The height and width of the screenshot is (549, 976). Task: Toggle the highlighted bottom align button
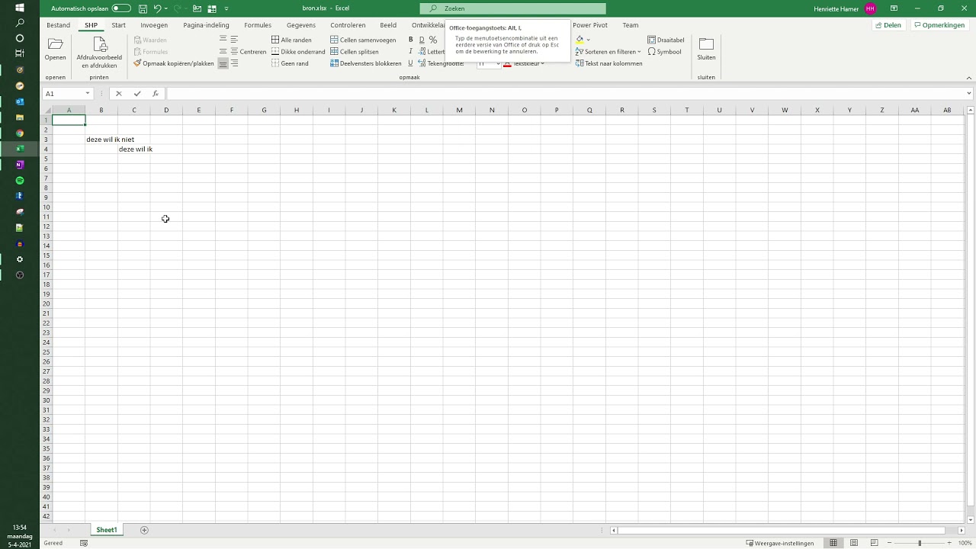223,64
